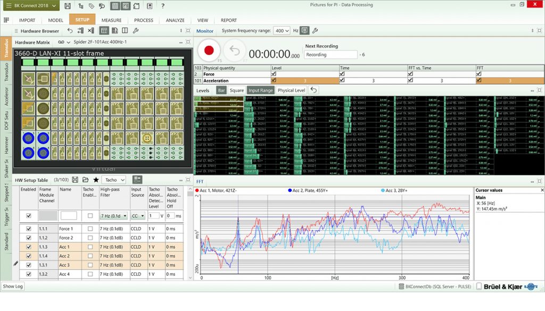Select the Physical Level button
Image resolution: width=545 pixels, height=311 pixels.
tap(292, 90)
